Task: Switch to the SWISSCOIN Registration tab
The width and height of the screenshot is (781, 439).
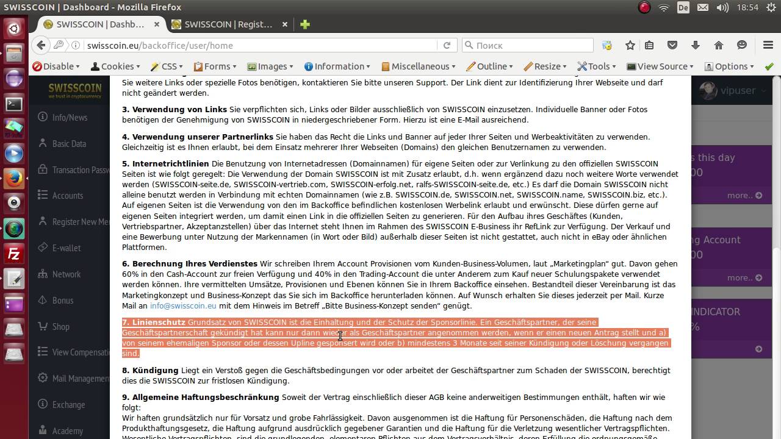Action: pyautogui.click(x=229, y=24)
